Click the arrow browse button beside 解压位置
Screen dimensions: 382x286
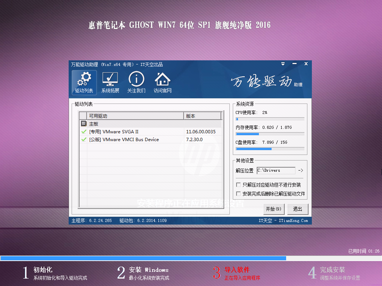click(x=301, y=171)
